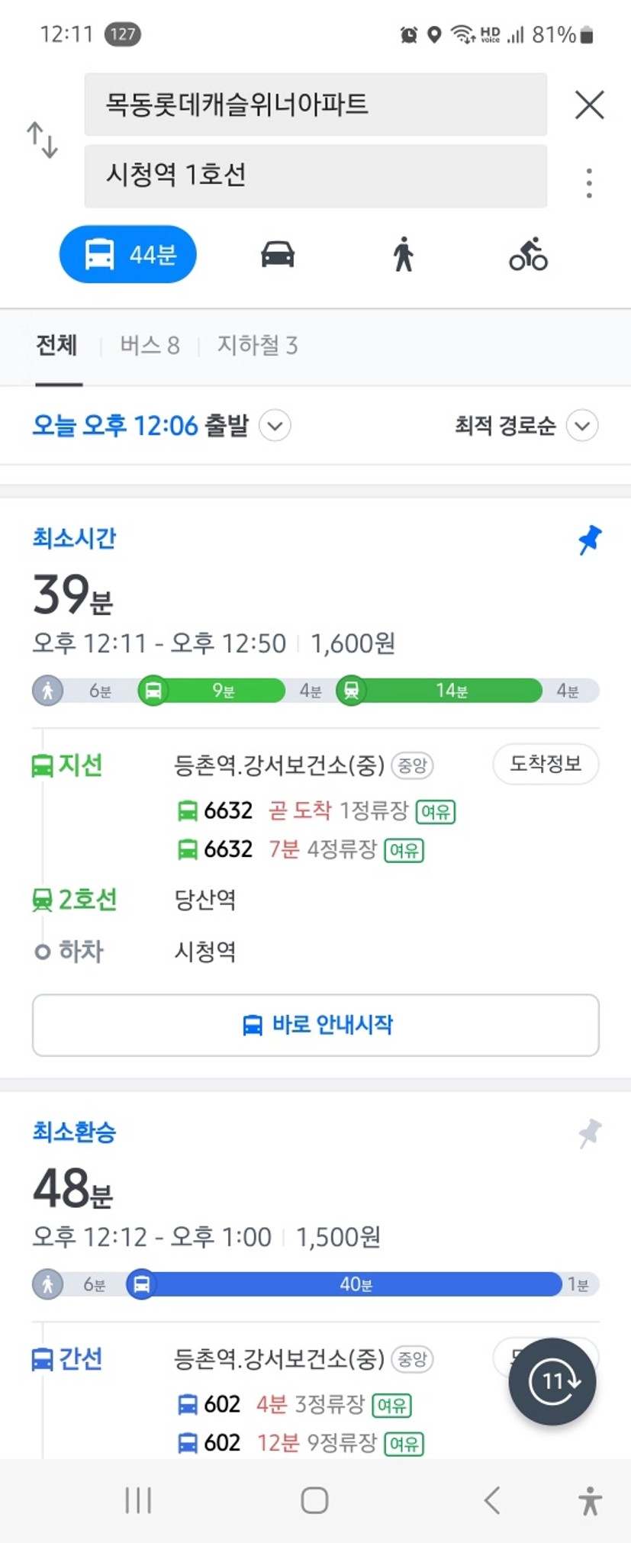Swap origin and destination with the arrows icon
Image resolution: width=631 pixels, height=1543 pixels.
pyautogui.click(x=43, y=140)
